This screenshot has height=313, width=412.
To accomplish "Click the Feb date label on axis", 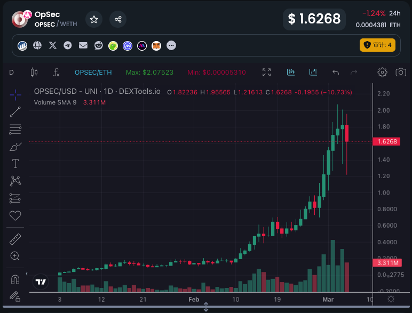I will coord(194,299).
